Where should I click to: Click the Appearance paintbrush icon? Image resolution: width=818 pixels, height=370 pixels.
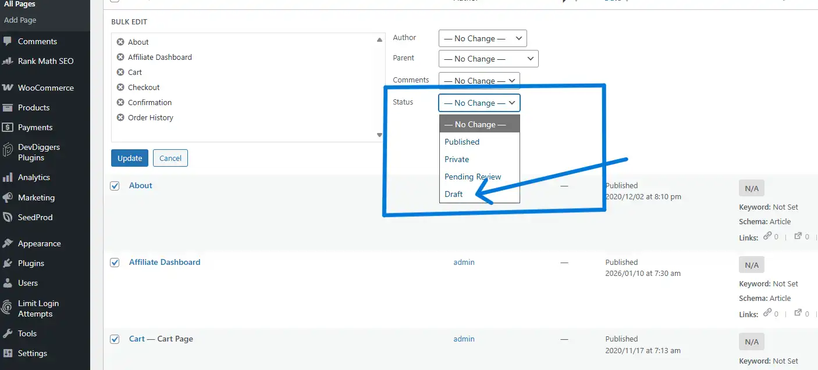click(8, 243)
